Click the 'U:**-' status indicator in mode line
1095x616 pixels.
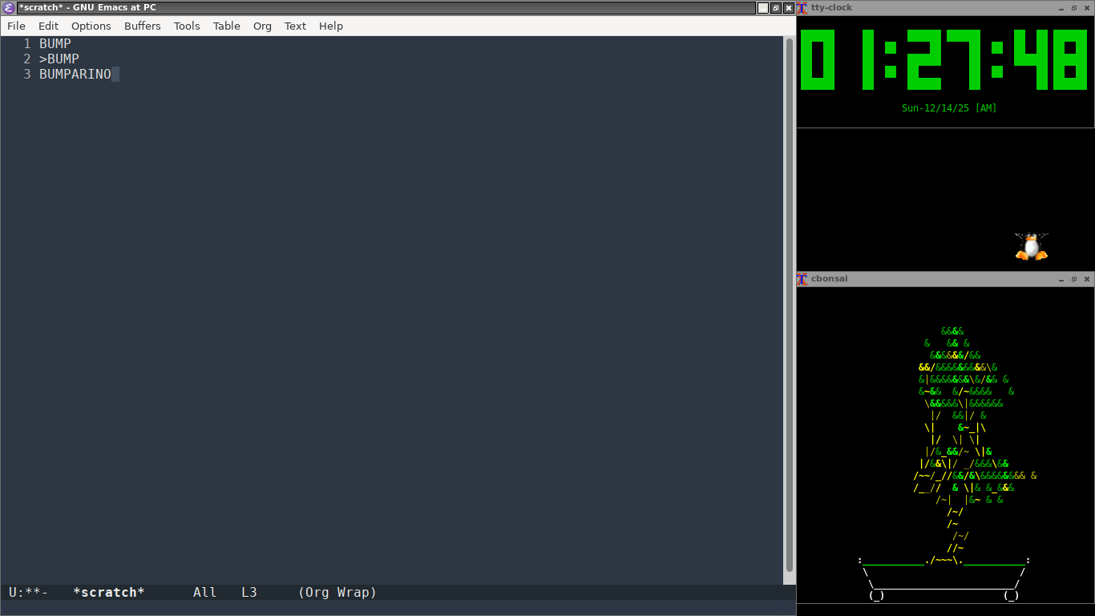tap(29, 593)
